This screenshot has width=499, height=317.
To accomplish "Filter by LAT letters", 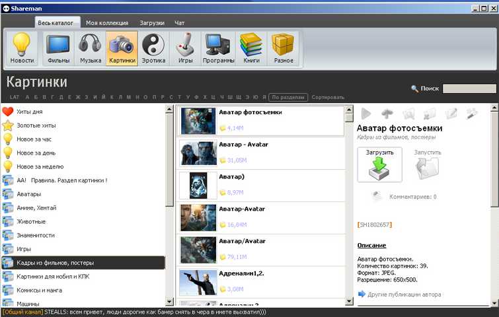I will 15,97.
